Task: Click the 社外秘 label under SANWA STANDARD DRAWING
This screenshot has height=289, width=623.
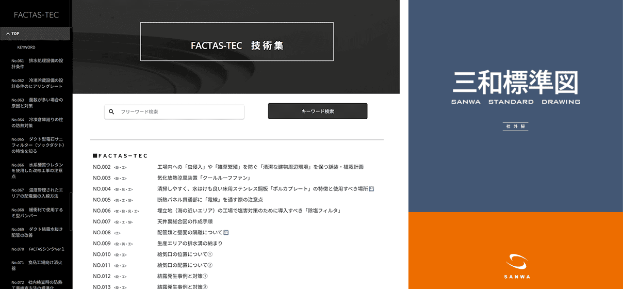Action: (516, 126)
